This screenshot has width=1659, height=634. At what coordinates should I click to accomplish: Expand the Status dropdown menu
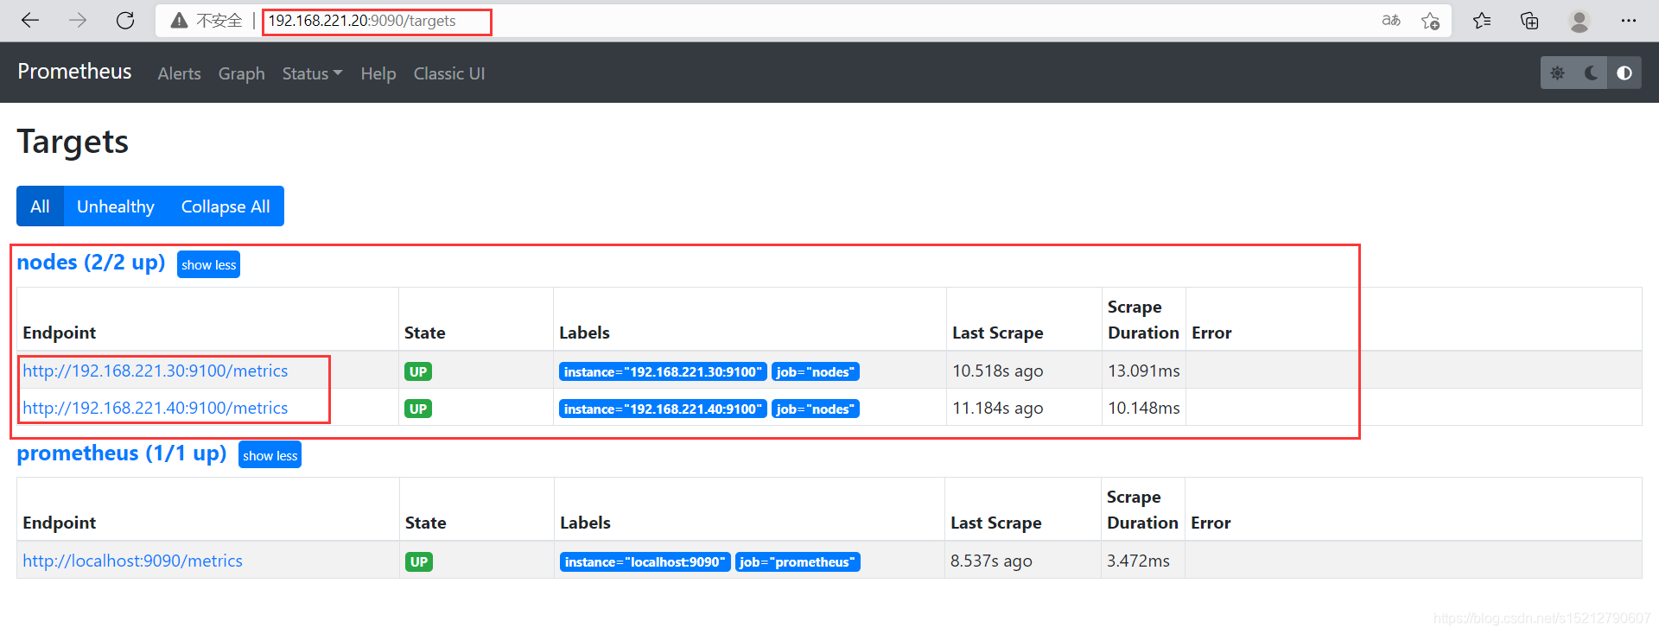pos(312,74)
